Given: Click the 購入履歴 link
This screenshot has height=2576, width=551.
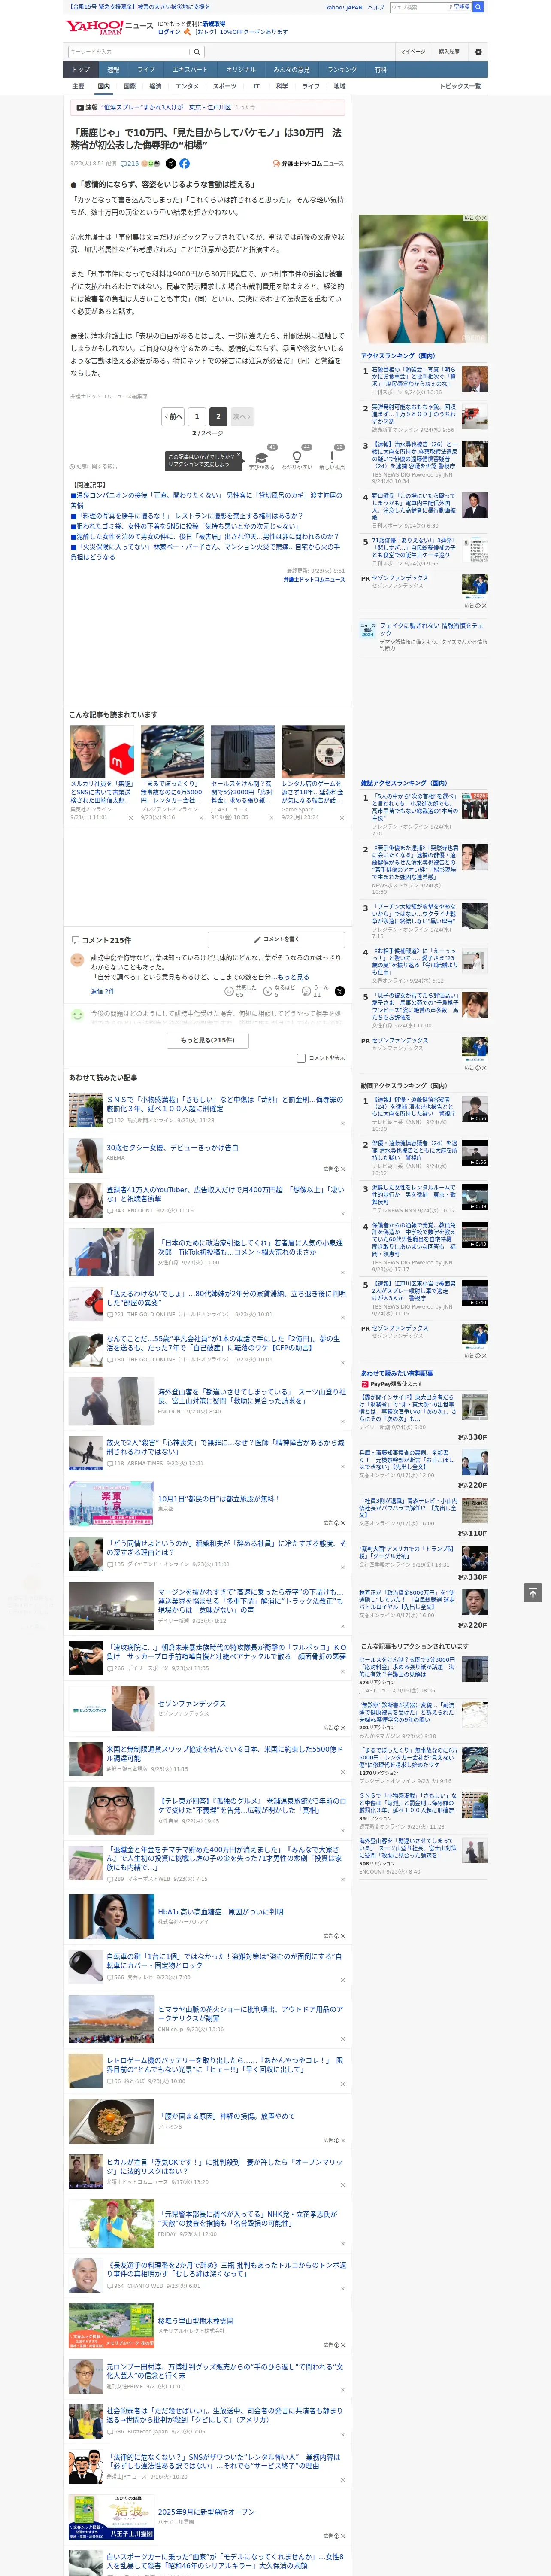Looking at the screenshot, I should coord(449,52).
